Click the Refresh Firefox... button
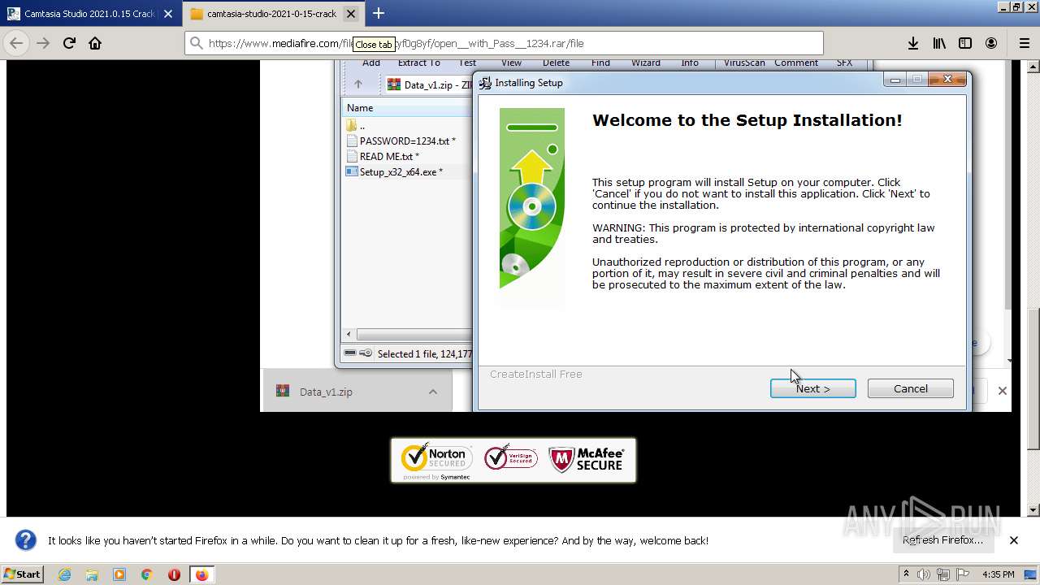The height and width of the screenshot is (585, 1040). 942,540
